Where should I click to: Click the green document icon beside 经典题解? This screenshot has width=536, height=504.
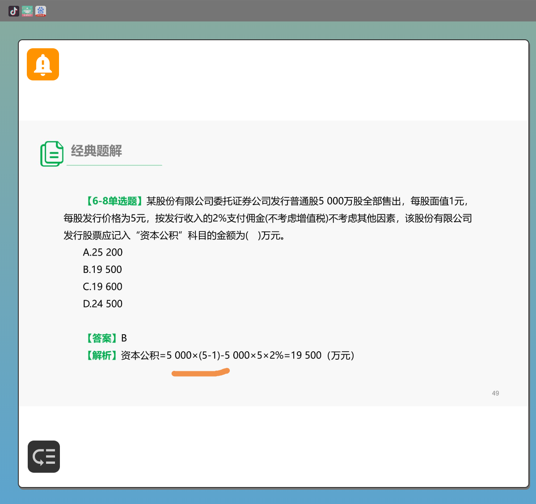pyautogui.click(x=52, y=154)
